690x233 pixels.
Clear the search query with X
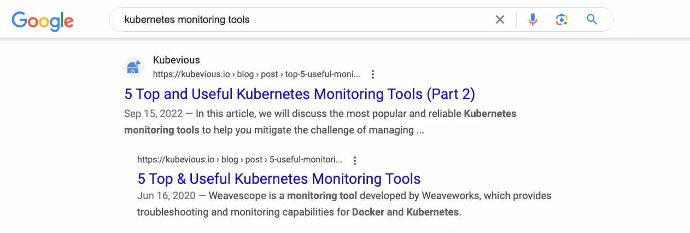(x=500, y=20)
